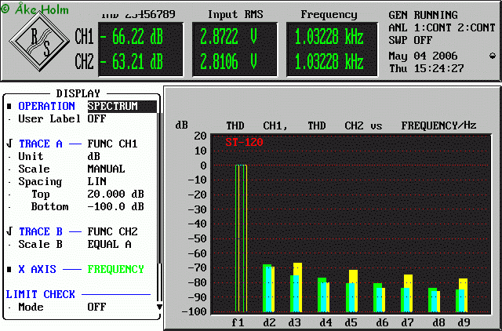Viewport: 502px width, 331px height.
Task: Click the red ST-120 graph label
Action: [x=244, y=142]
